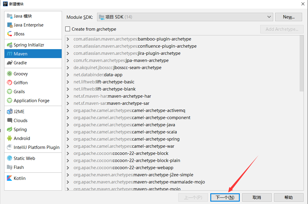Screen dimensions: 308x204
Task: Select lift-archetype-blank archetype row
Action: pyautogui.click(x=182, y=89)
